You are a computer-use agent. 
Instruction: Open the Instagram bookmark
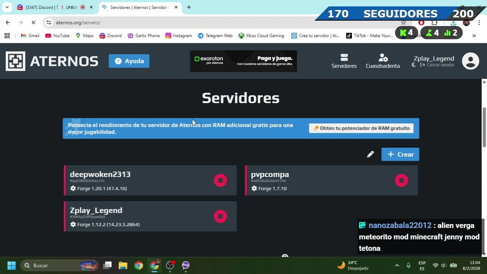point(179,35)
